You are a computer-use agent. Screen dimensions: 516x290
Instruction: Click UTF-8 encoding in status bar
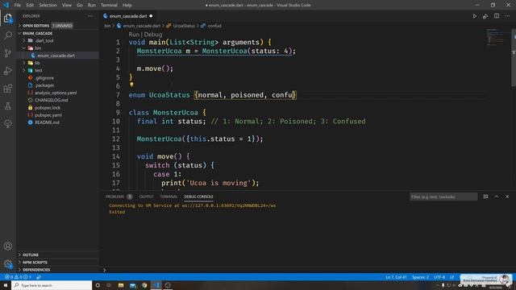point(439,277)
